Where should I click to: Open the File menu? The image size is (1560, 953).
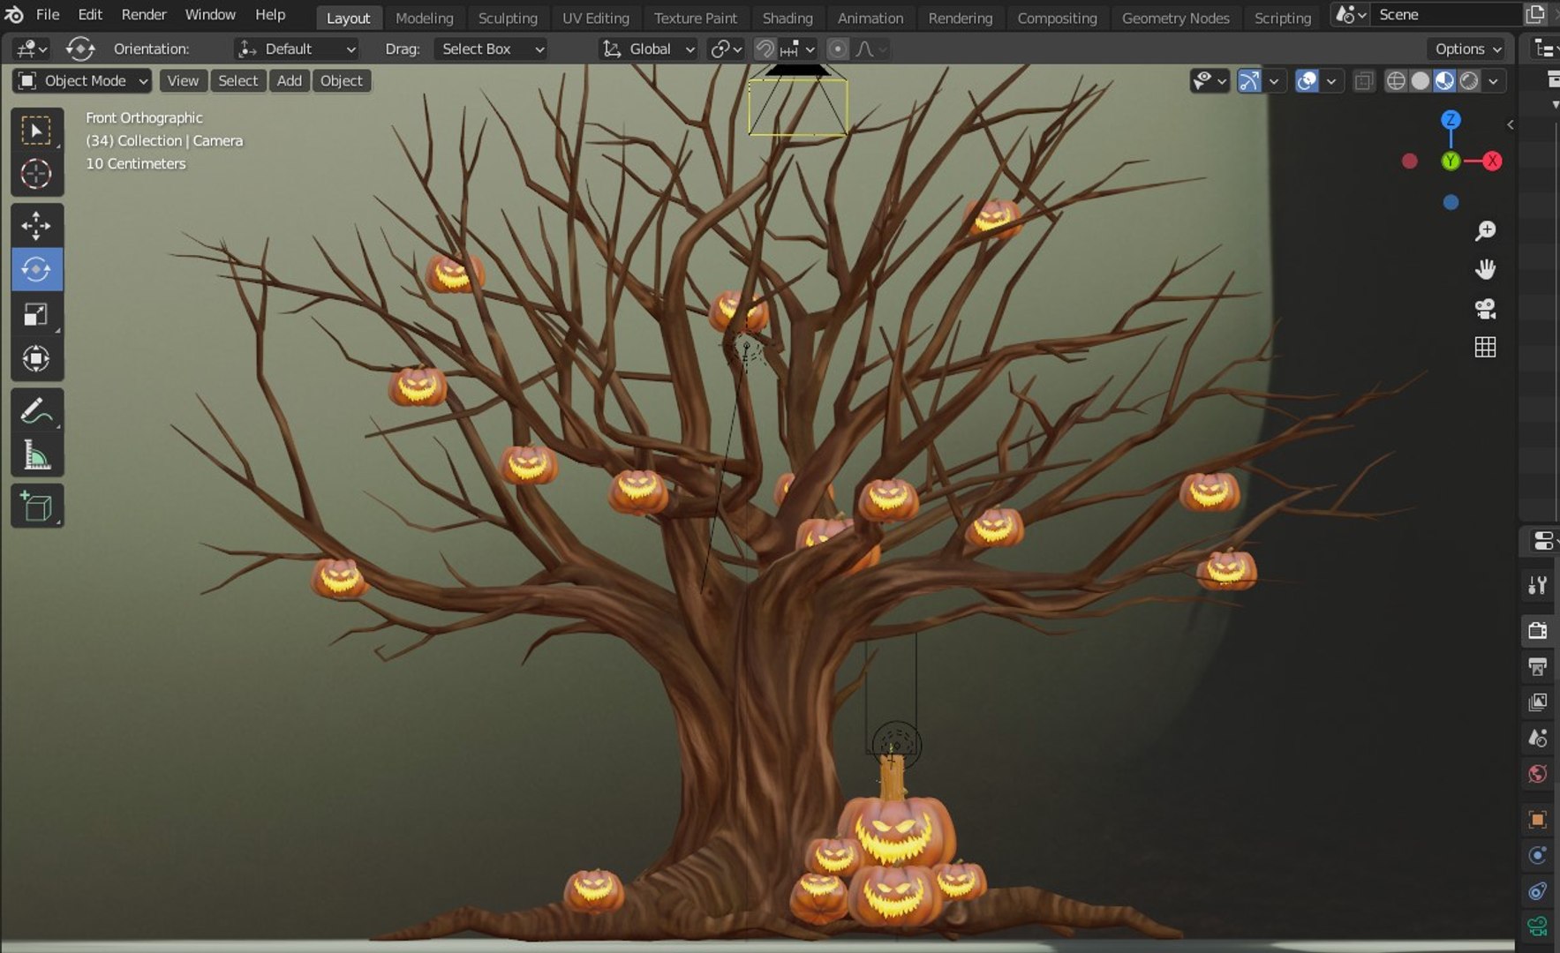pyautogui.click(x=48, y=15)
